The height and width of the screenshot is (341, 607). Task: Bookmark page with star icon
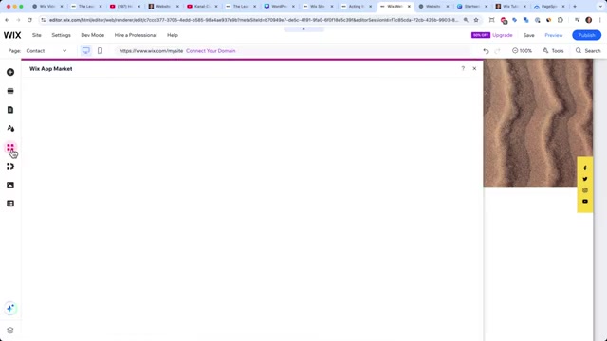476,20
